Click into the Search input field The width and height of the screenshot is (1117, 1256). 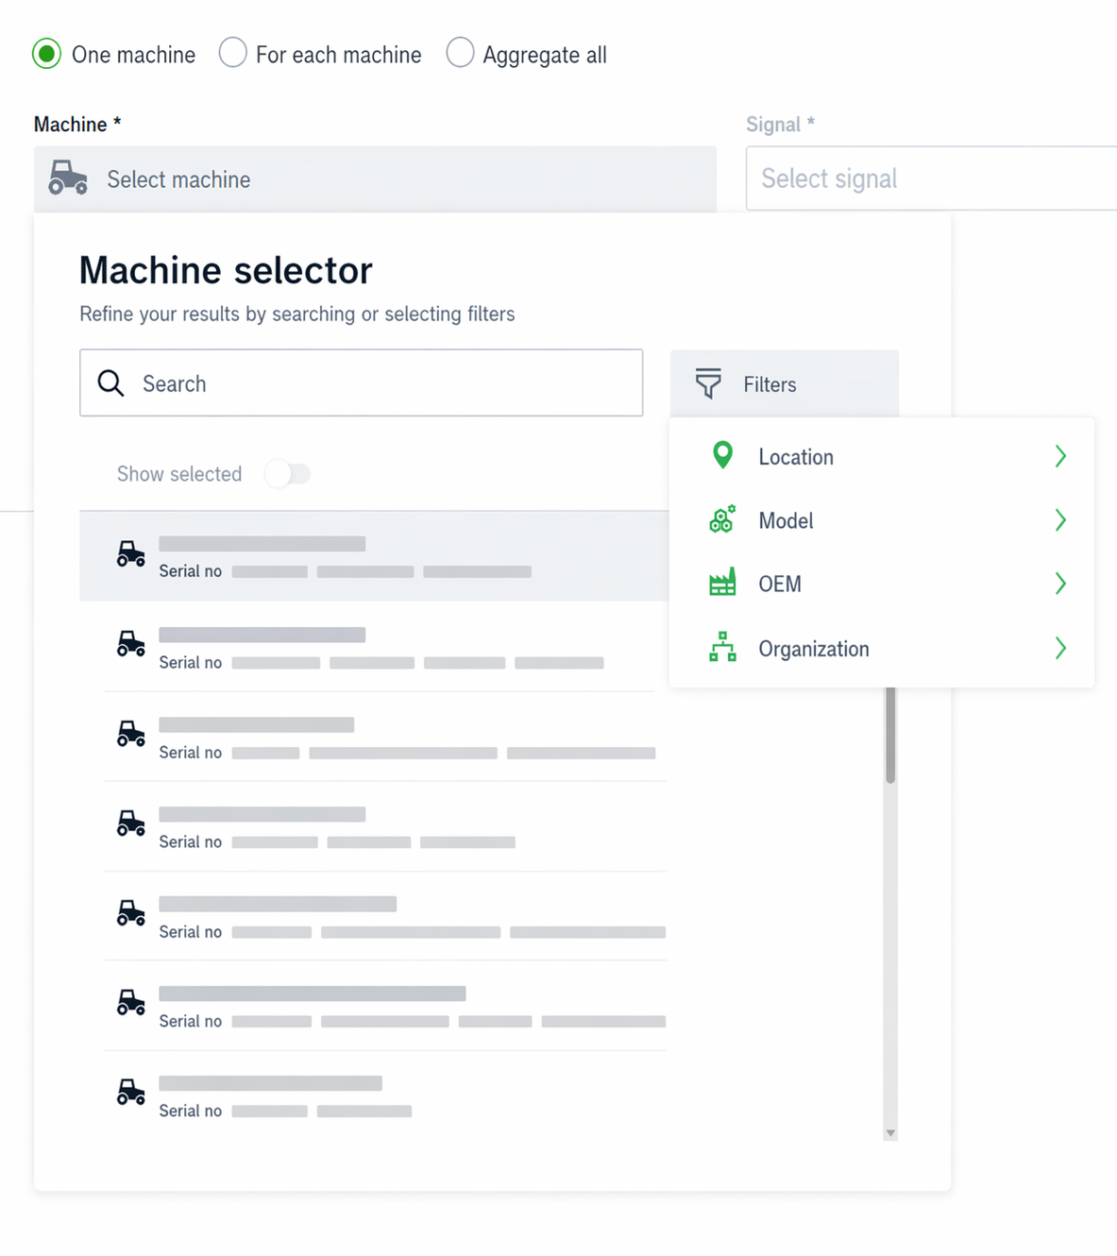click(361, 382)
